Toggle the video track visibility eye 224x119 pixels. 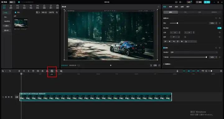click(x=9, y=97)
